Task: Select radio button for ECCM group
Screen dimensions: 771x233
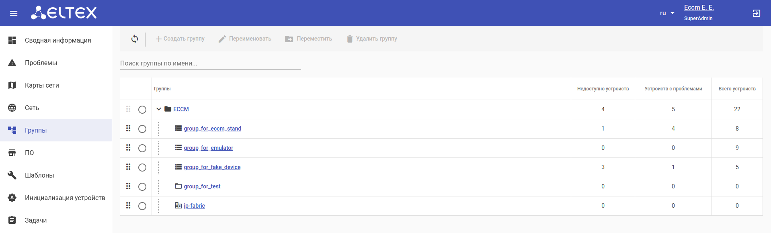Action: click(x=142, y=110)
